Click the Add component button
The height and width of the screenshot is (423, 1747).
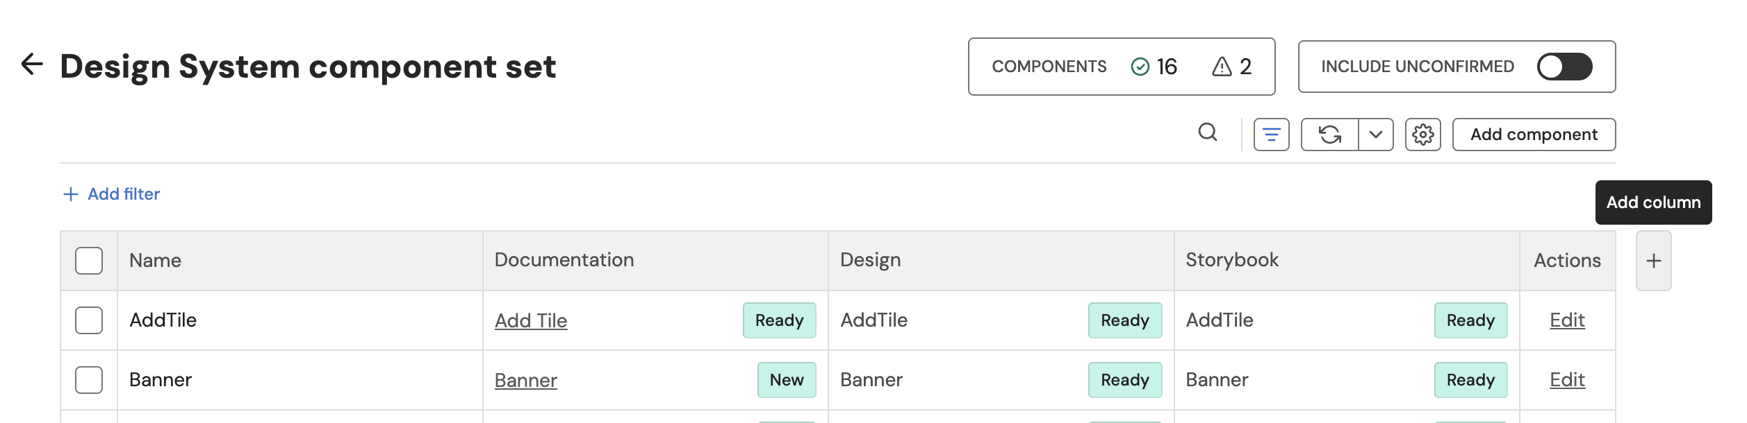pos(1534,135)
